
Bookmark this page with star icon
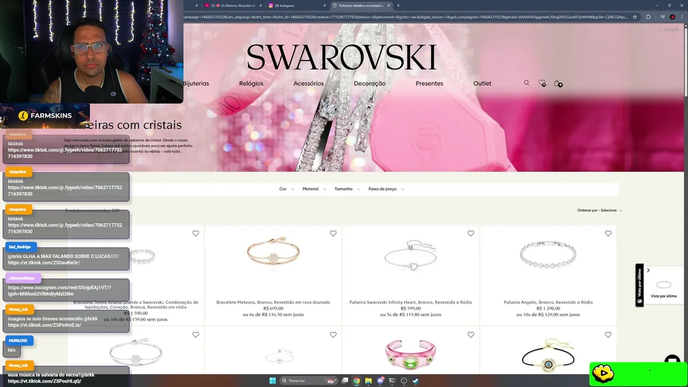(636, 17)
